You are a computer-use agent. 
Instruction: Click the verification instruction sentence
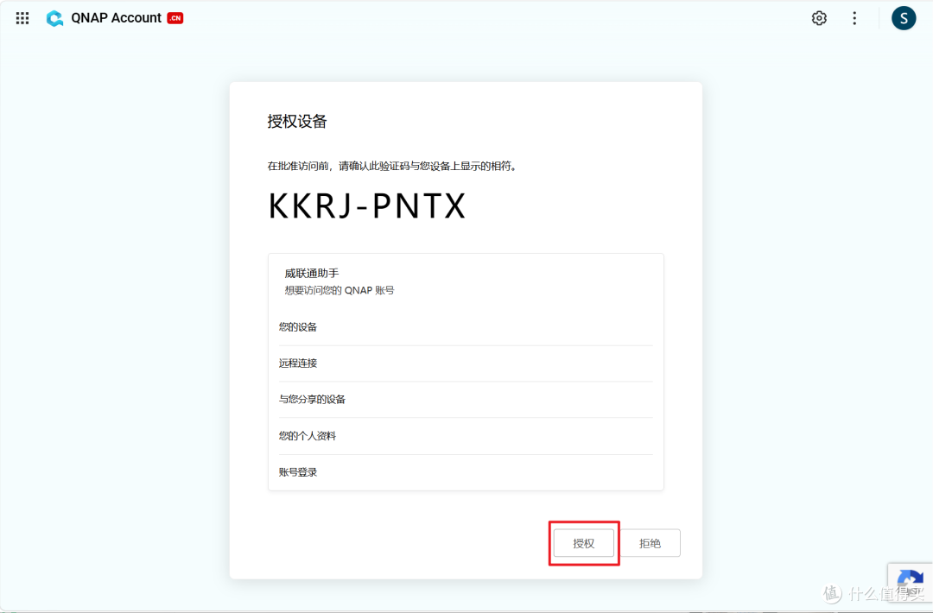[x=393, y=166]
